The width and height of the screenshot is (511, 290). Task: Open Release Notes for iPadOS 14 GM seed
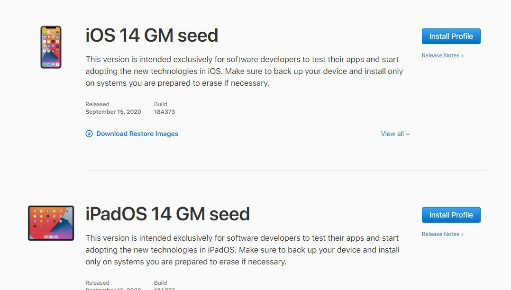(442, 234)
